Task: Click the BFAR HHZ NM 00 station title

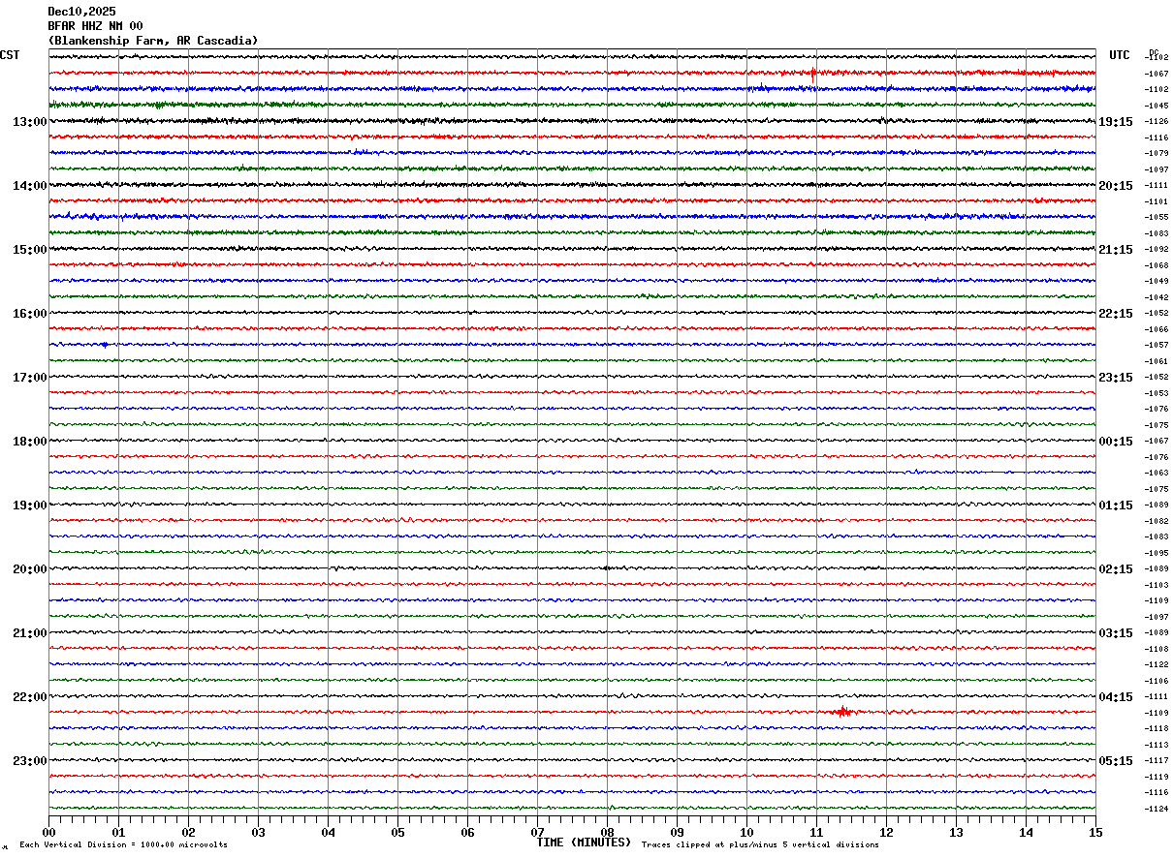Action: [95, 26]
